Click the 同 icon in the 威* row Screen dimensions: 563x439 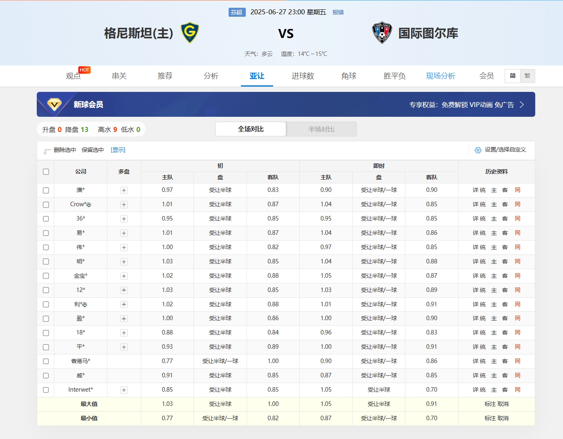(x=518, y=375)
